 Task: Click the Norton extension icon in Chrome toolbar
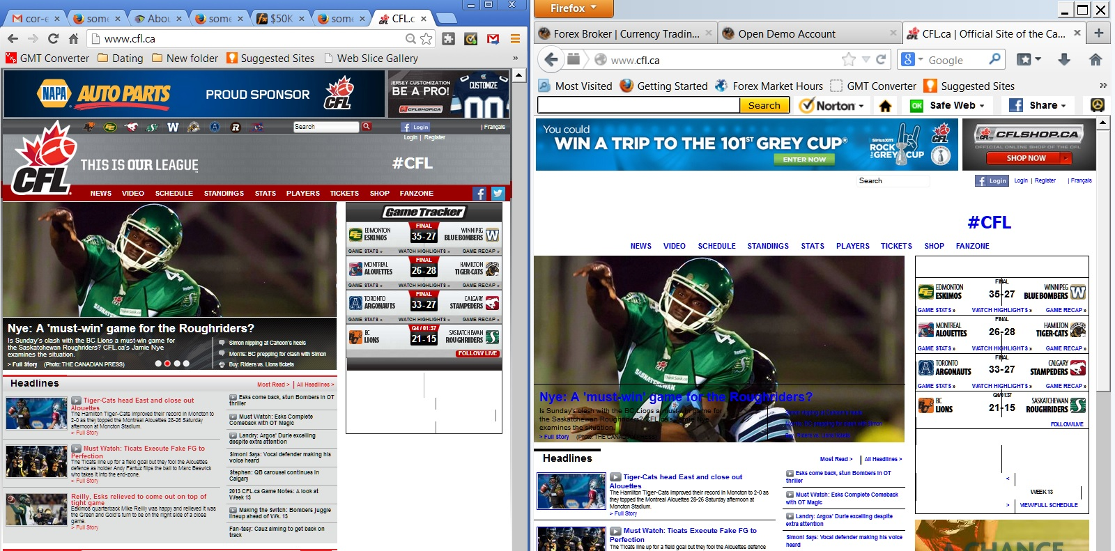[x=471, y=39]
